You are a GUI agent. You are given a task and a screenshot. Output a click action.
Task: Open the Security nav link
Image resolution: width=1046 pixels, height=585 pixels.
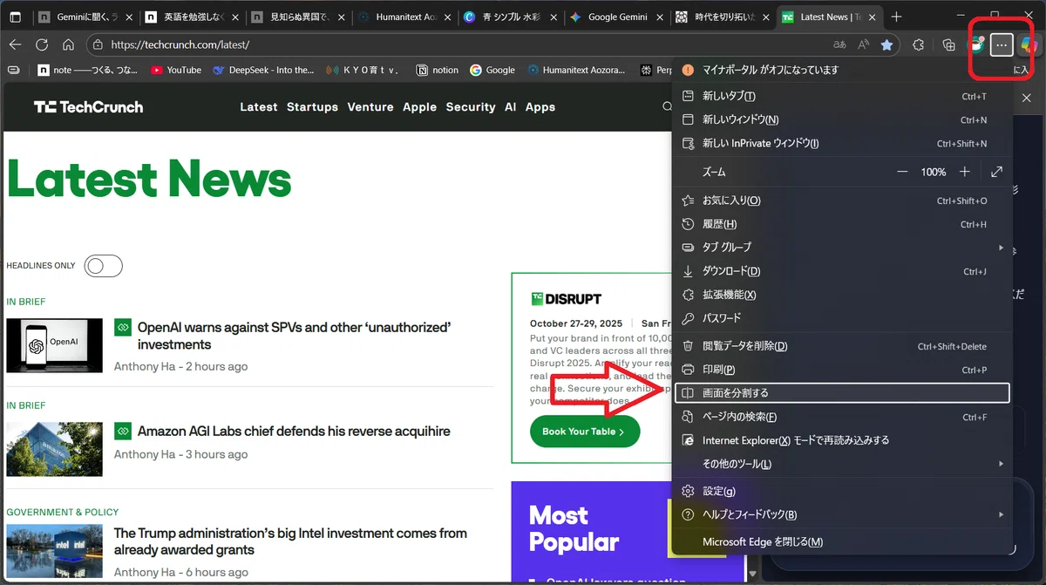point(471,107)
